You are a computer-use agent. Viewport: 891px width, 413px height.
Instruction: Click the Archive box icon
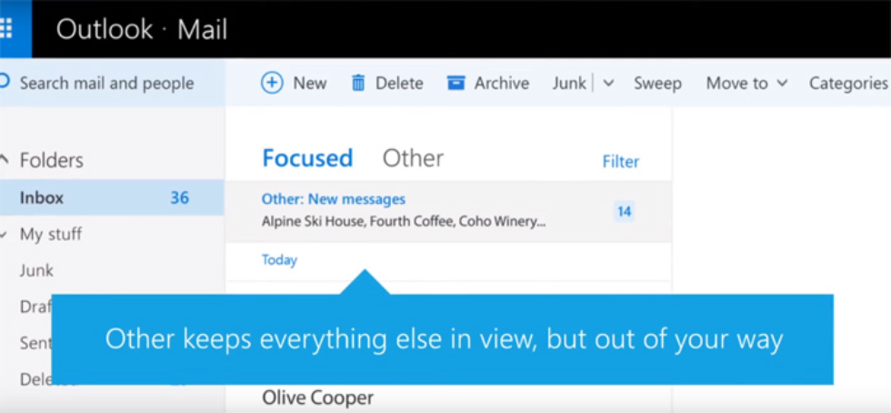coord(456,83)
